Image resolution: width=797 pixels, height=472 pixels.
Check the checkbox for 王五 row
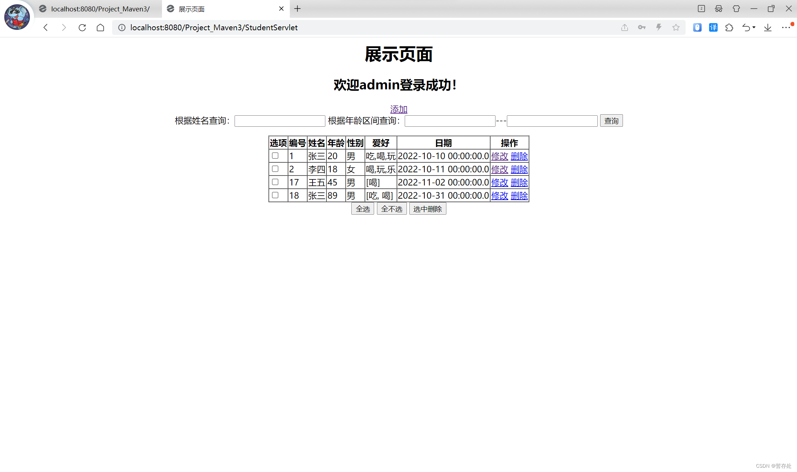pos(275,182)
